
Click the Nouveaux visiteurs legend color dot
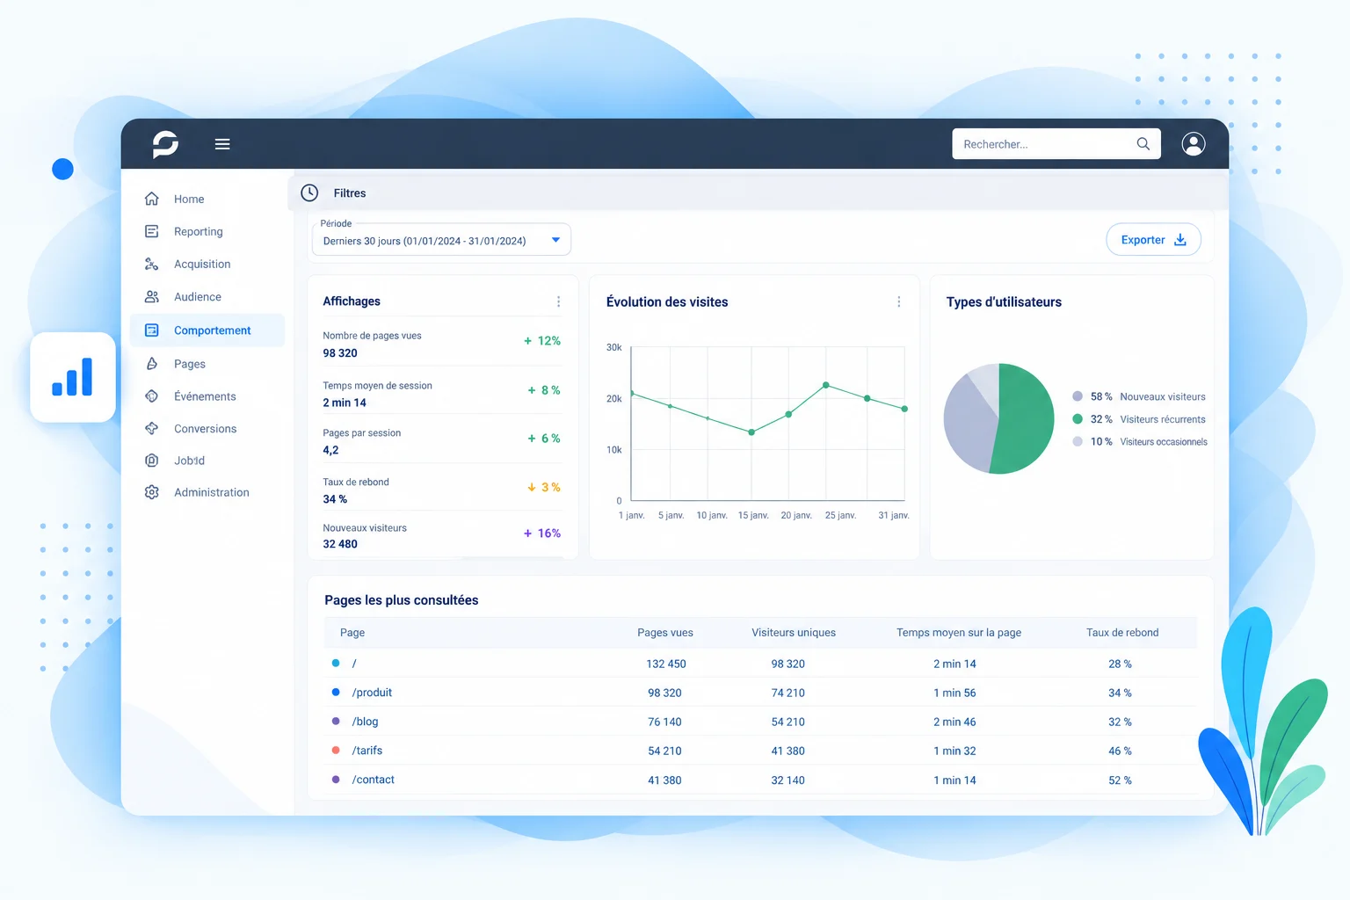point(1078,396)
